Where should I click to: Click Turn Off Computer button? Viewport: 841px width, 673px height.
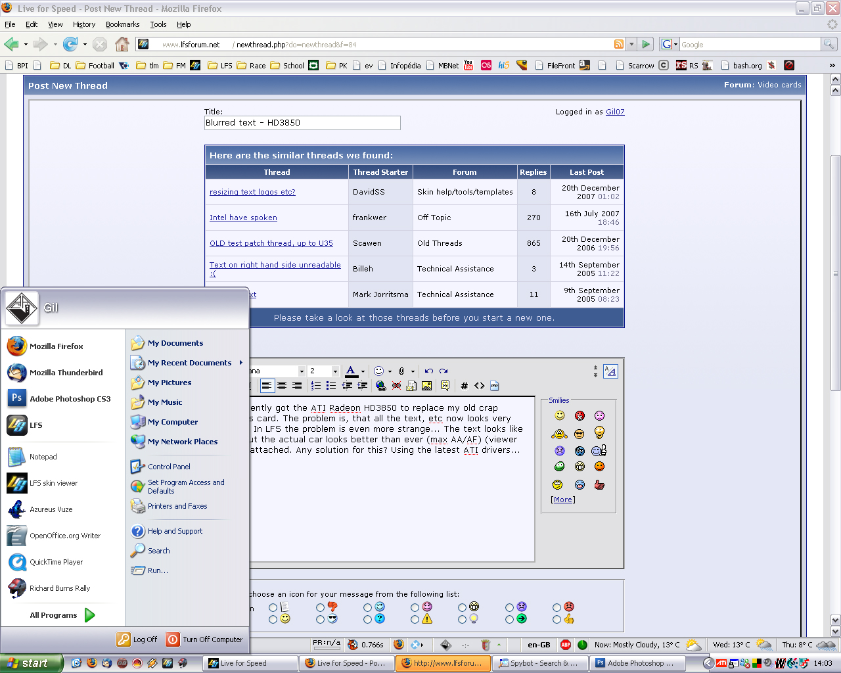[205, 639]
